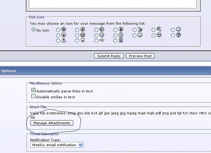Click the right arrow post icon

click(x=102, y=40)
